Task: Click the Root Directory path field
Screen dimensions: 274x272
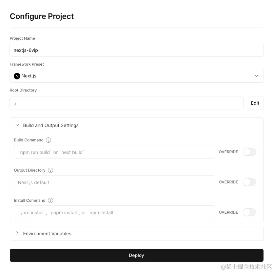Action: click(127, 103)
